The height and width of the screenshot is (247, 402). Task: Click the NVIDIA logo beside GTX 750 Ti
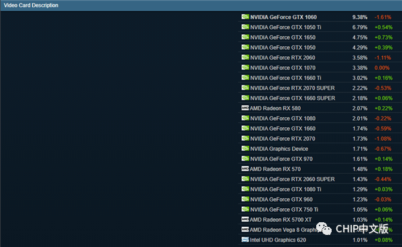[x=245, y=209]
